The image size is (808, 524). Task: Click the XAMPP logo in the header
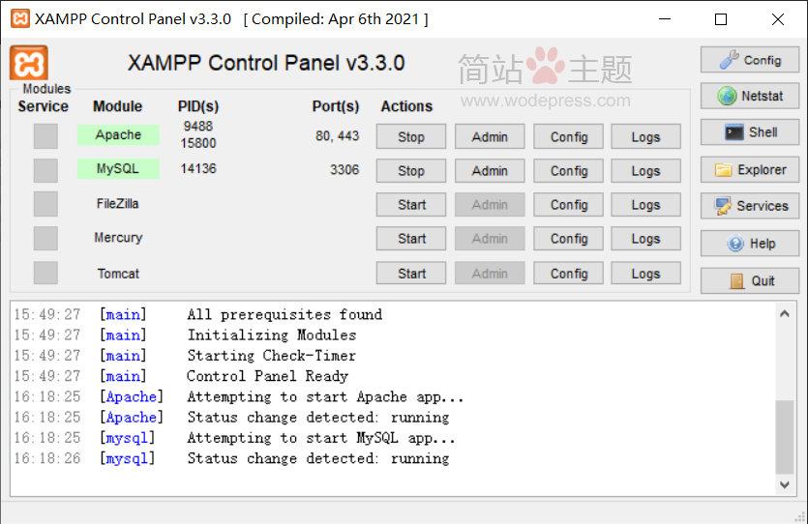29,63
